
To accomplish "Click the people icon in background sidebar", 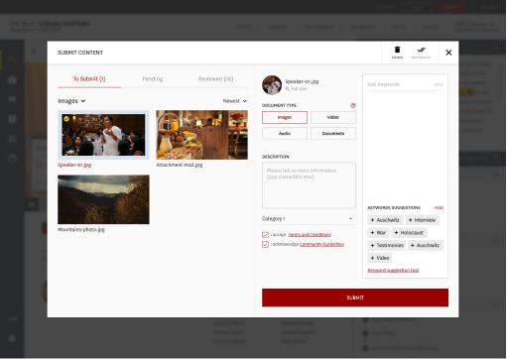I will tap(12, 139).
